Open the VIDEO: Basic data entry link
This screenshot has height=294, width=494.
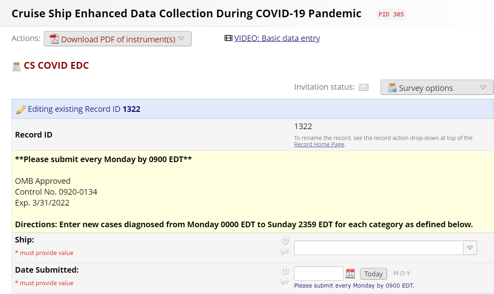pyautogui.click(x=277, y=38)
